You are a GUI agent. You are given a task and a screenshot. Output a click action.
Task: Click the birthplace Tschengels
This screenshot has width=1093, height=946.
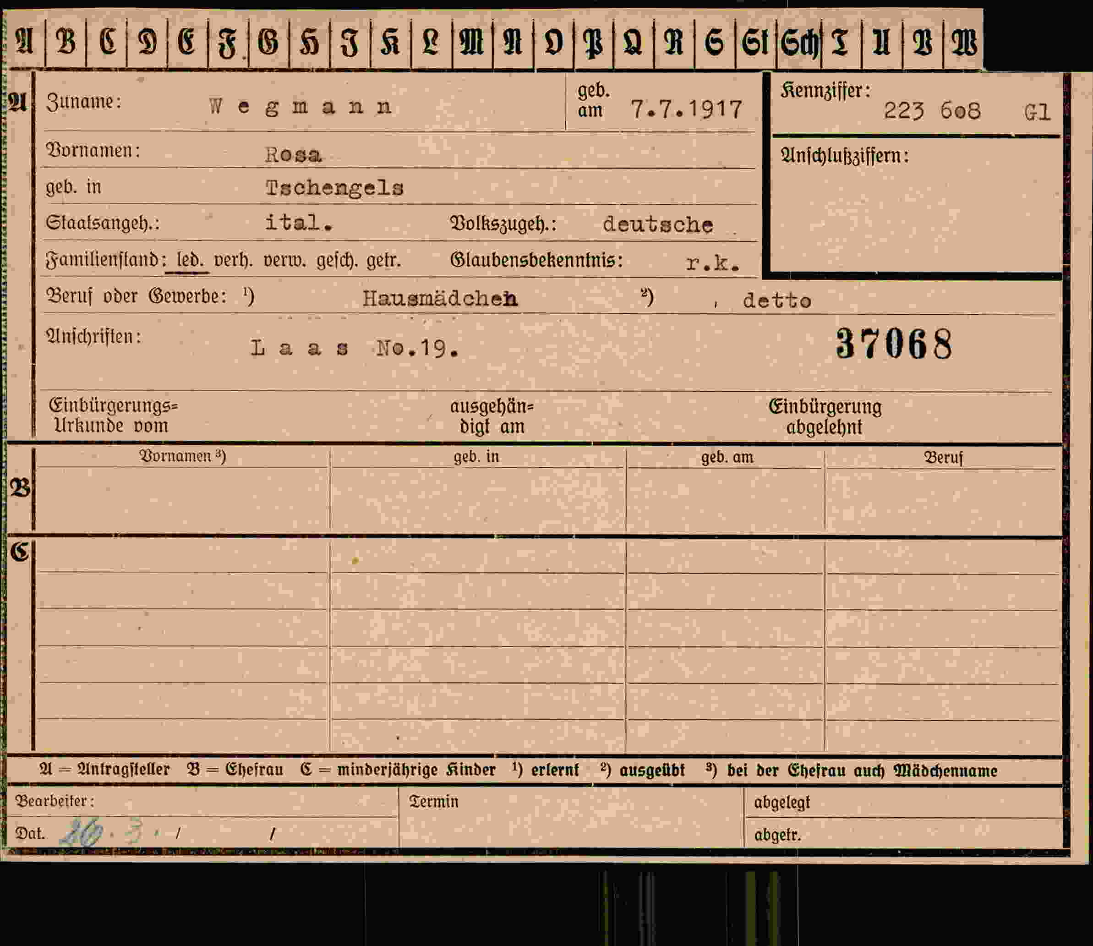334,188
